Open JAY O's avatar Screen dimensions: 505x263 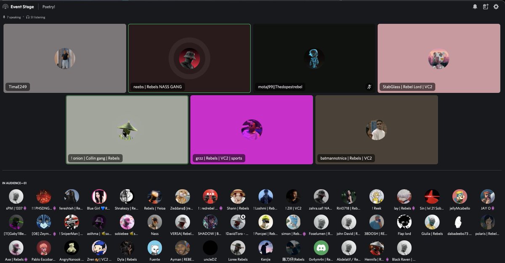pos(488,196)
